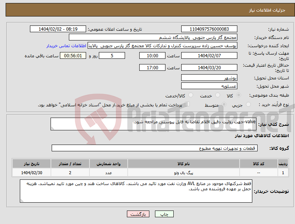Click the شماره نیاز label

(279, 29)
